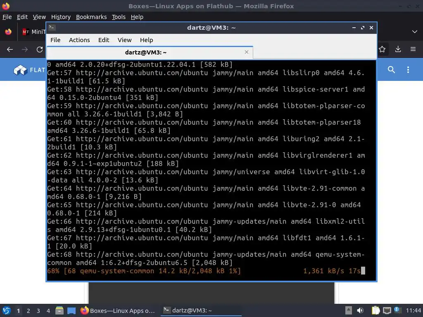
Task: Open the Flathub three-dot menu
Action: tap(408, 70)
